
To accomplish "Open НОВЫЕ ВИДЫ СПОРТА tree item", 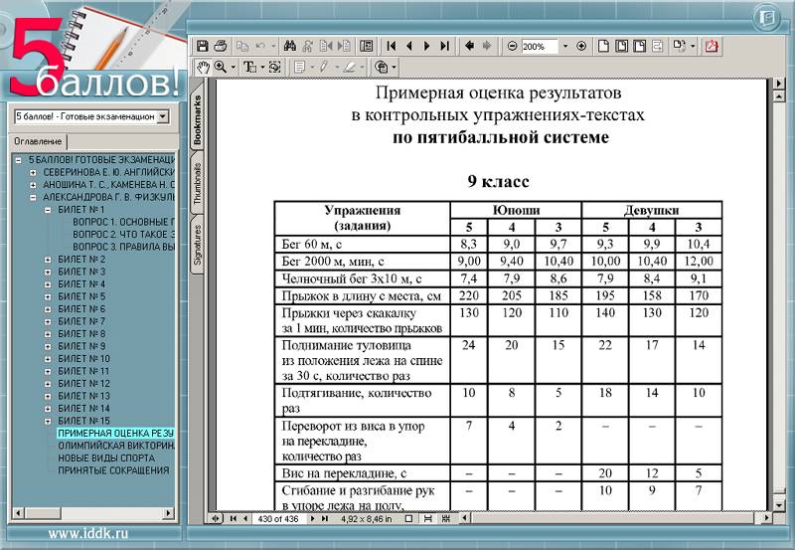I will [x=106, y=458].
